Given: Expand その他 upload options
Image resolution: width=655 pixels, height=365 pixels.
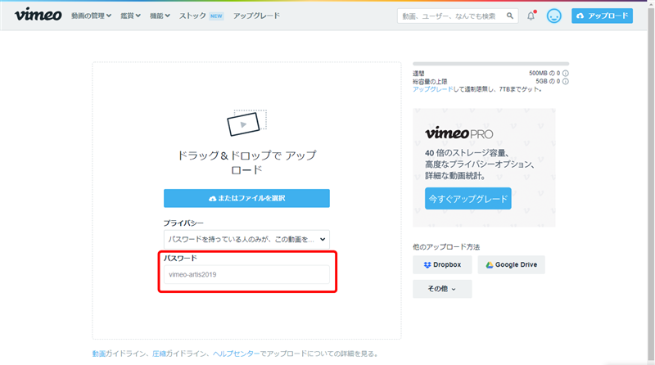Looking at the screenshot, I should coord(442,289).
